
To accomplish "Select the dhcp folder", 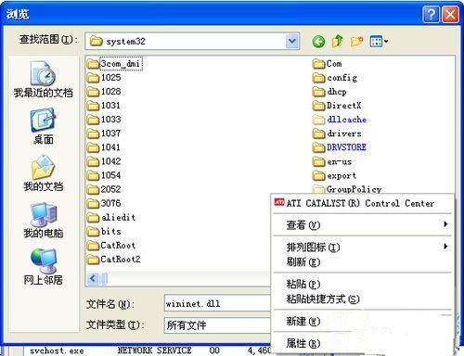I will (329, 92).
